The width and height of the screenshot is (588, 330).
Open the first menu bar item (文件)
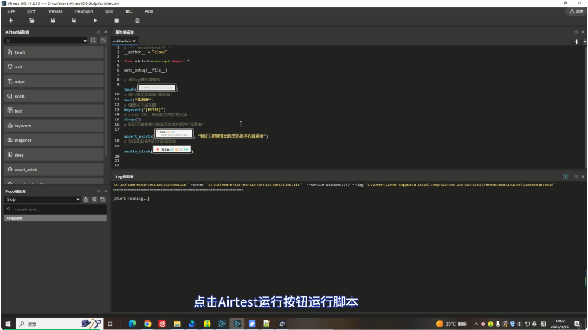coord(11,11)
